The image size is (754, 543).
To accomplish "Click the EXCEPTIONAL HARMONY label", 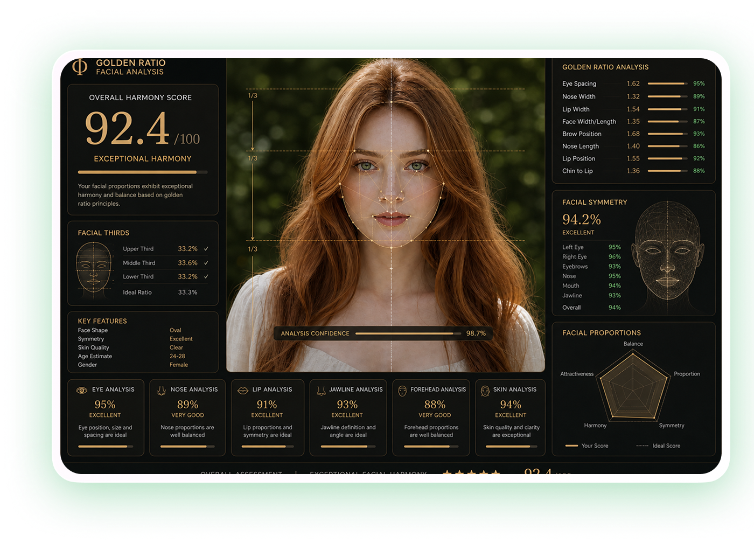I will [x=143, y=159].
